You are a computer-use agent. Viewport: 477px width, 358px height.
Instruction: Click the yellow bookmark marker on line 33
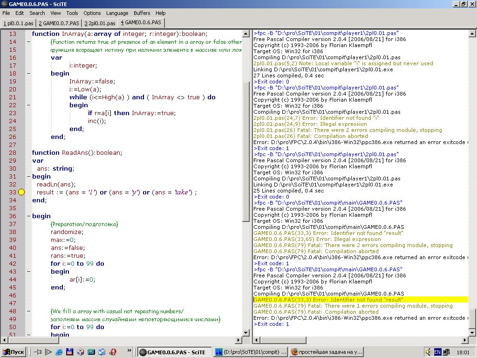pos(21,192)
